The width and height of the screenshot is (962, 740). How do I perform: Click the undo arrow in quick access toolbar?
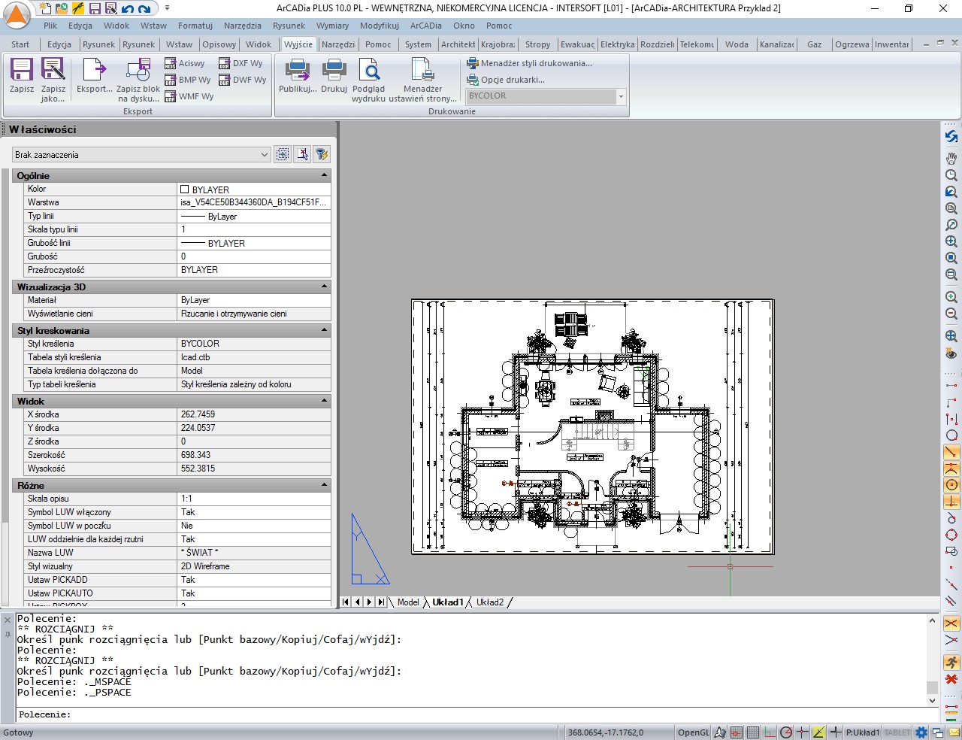(x=128, y=8)
